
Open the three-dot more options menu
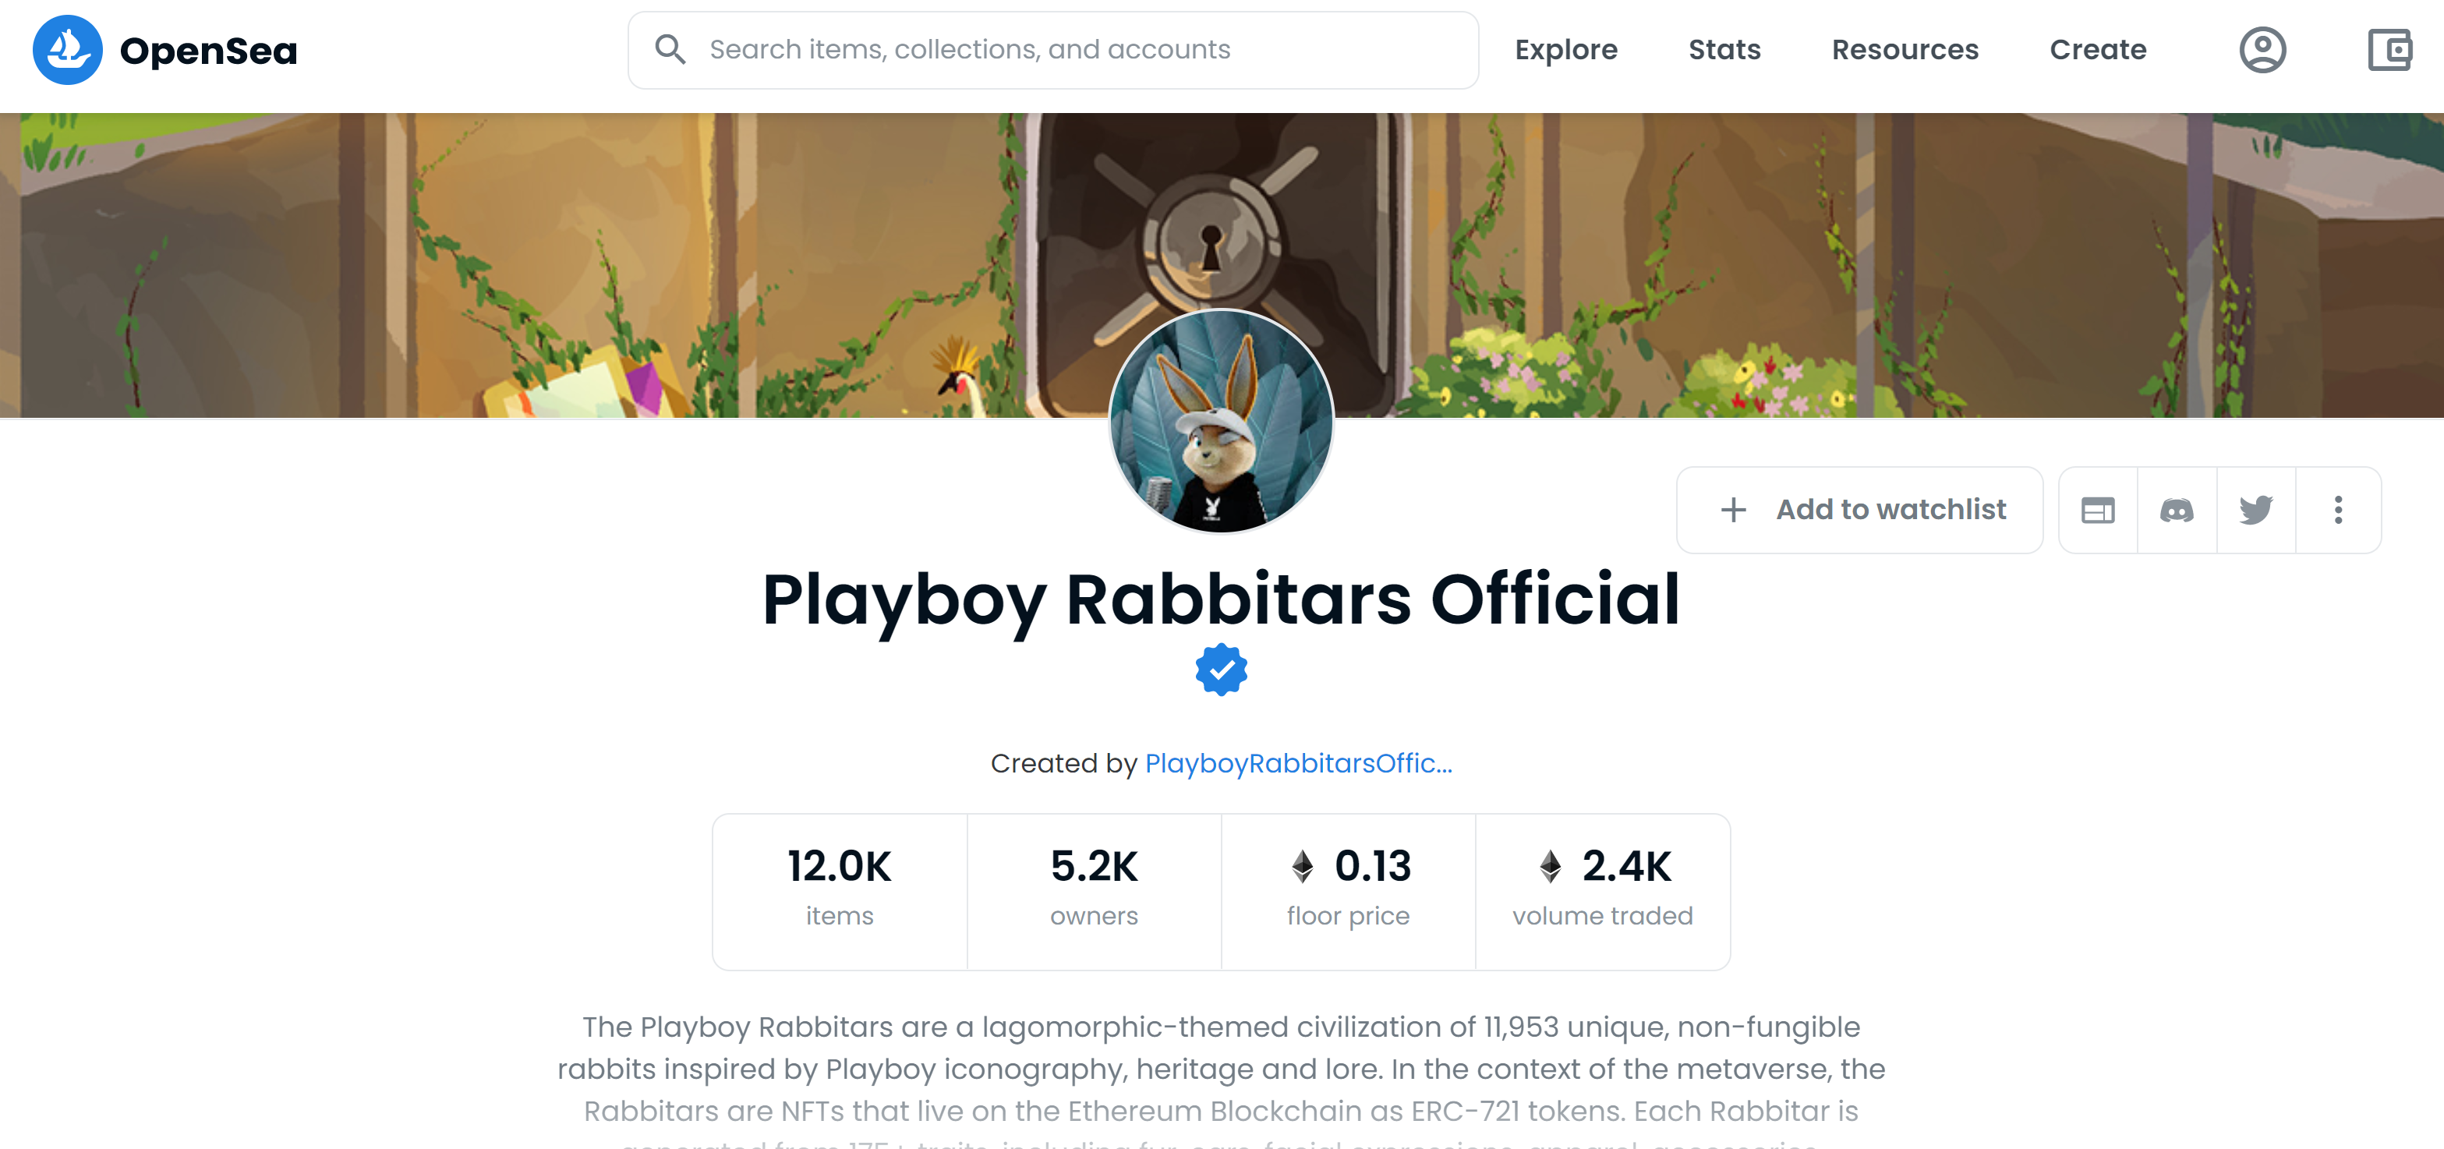[x=2338, y=511]
